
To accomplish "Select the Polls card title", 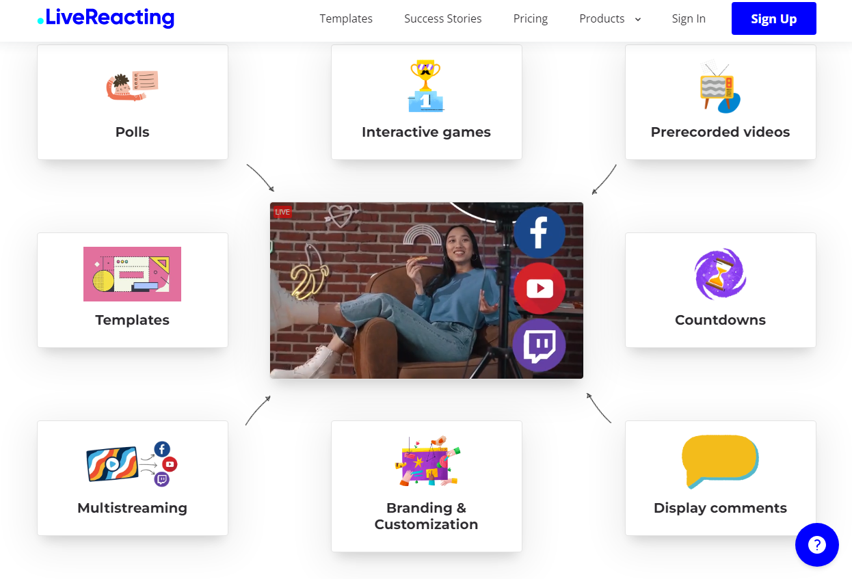I will [x=132, y=132].
